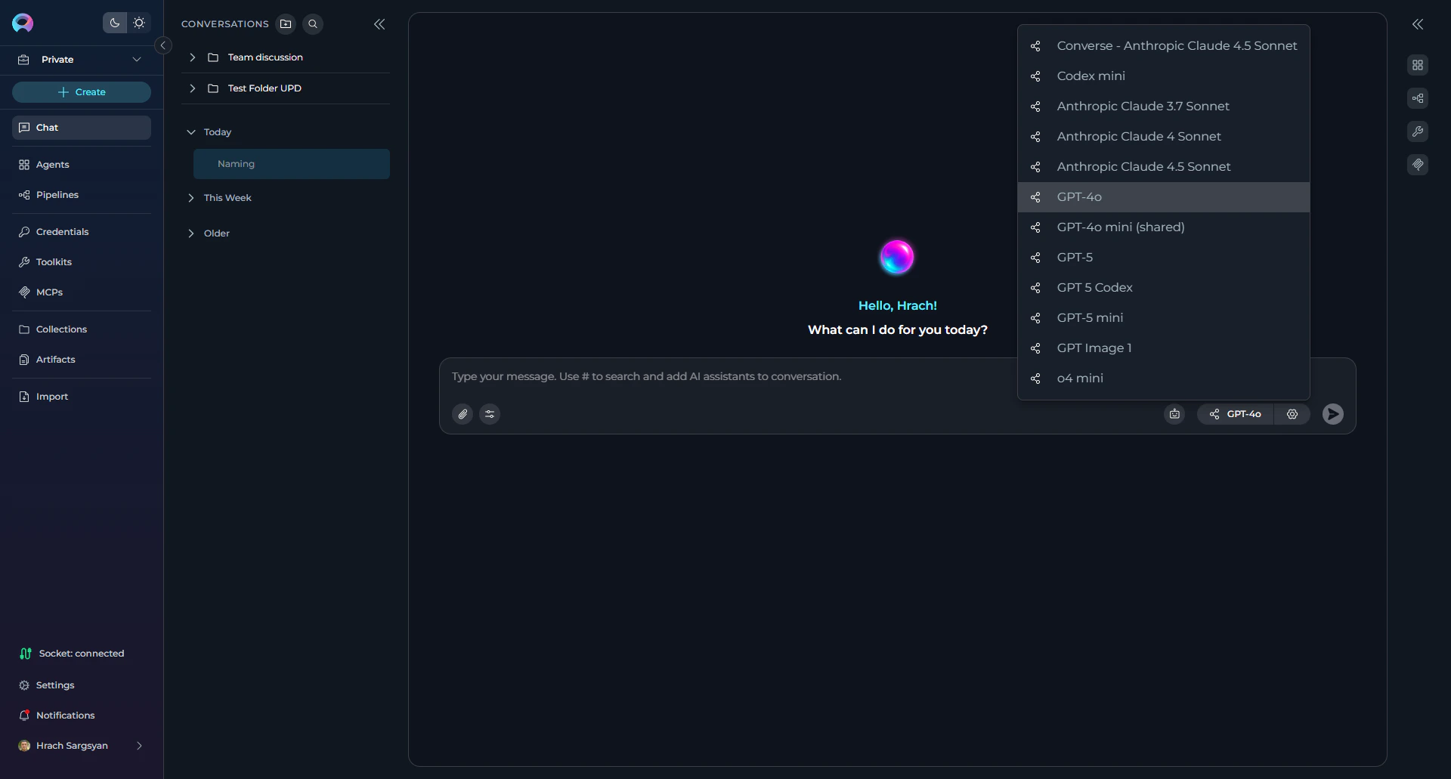
Task: Send message with the arrow button
Action: 1332,413
